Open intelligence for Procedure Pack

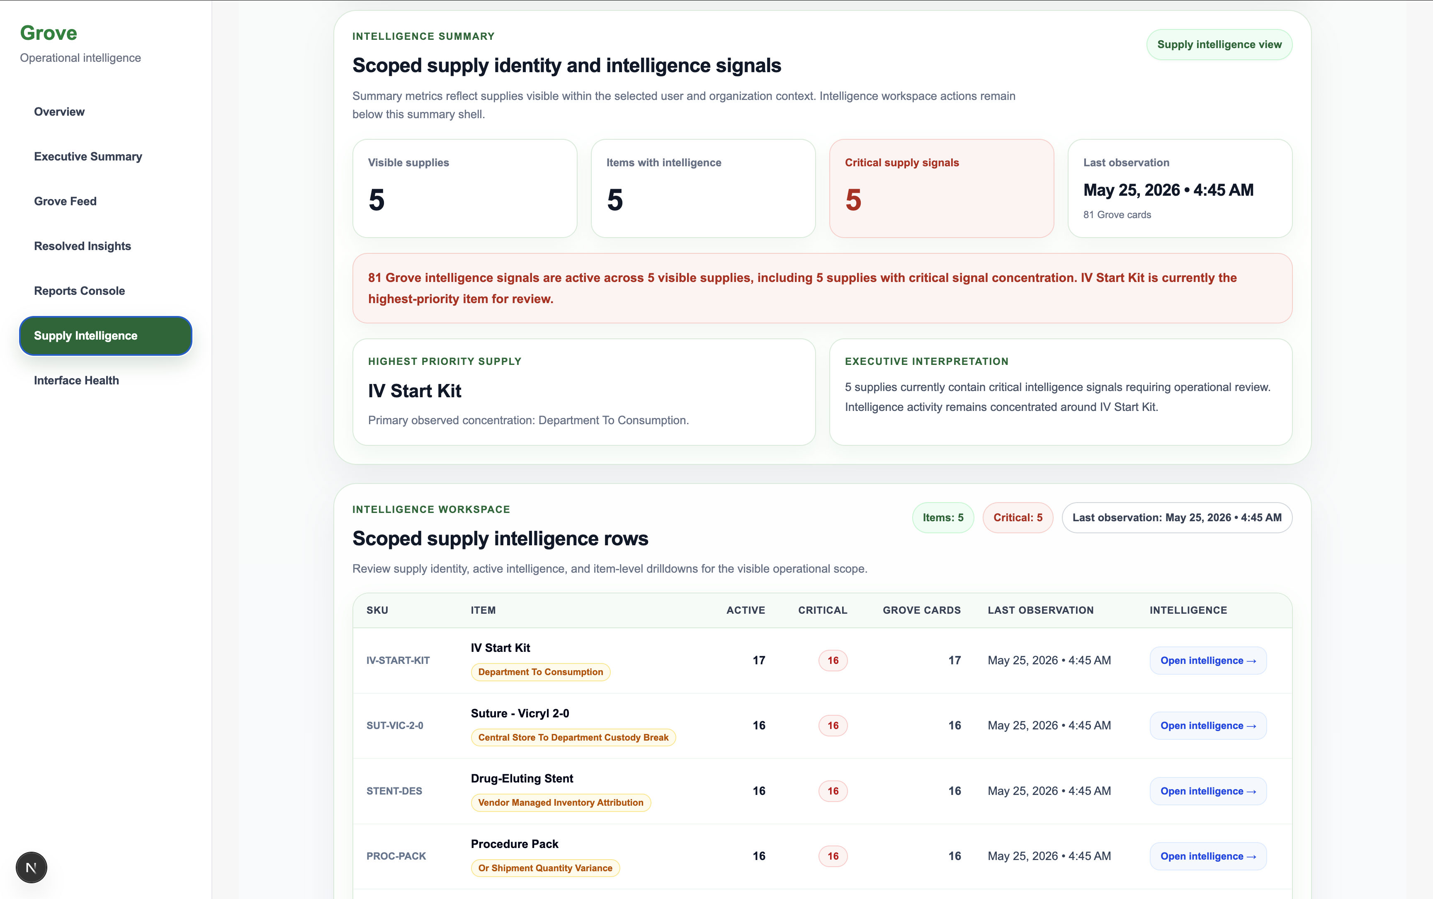(1208, 856)
